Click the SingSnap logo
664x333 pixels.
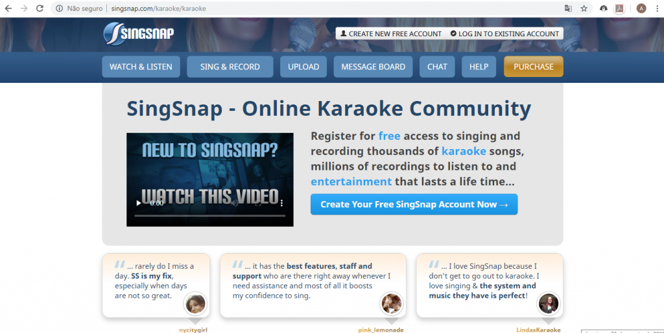click(x=139, y=34)
